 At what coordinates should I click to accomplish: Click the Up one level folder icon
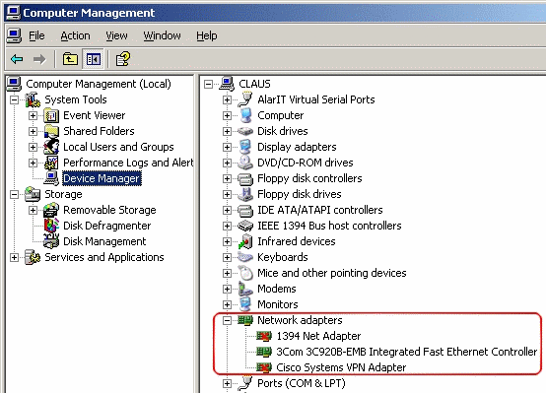tap(70, 59)
